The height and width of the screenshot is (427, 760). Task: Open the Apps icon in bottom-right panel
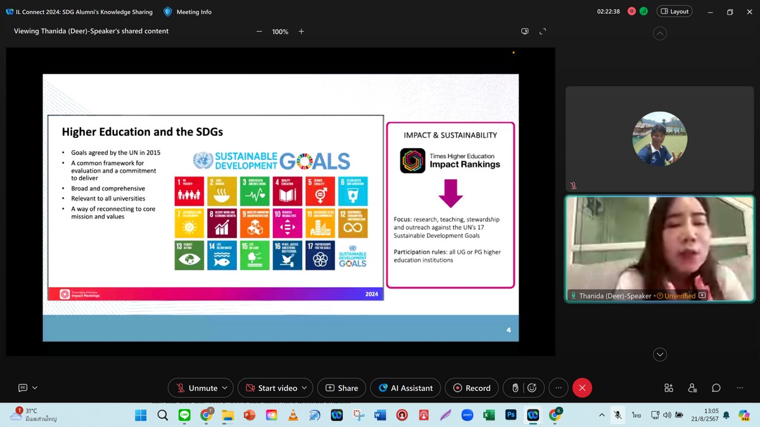669,388
